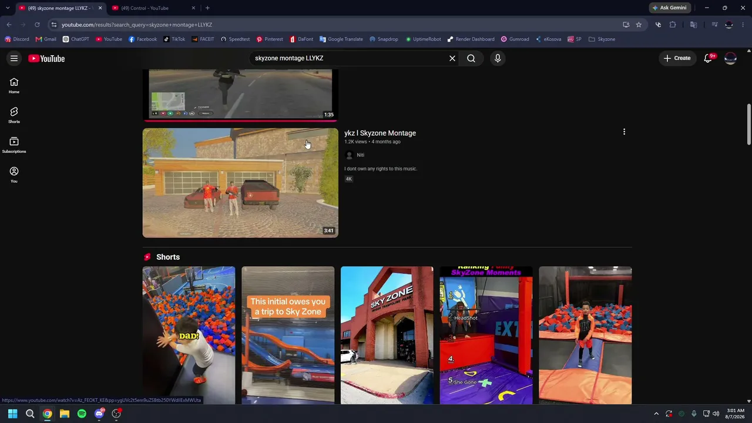The width and height of the screenshot is (752, 423).
Task: Open the Skyzone bookmarks folder
Action: (602, 39)
